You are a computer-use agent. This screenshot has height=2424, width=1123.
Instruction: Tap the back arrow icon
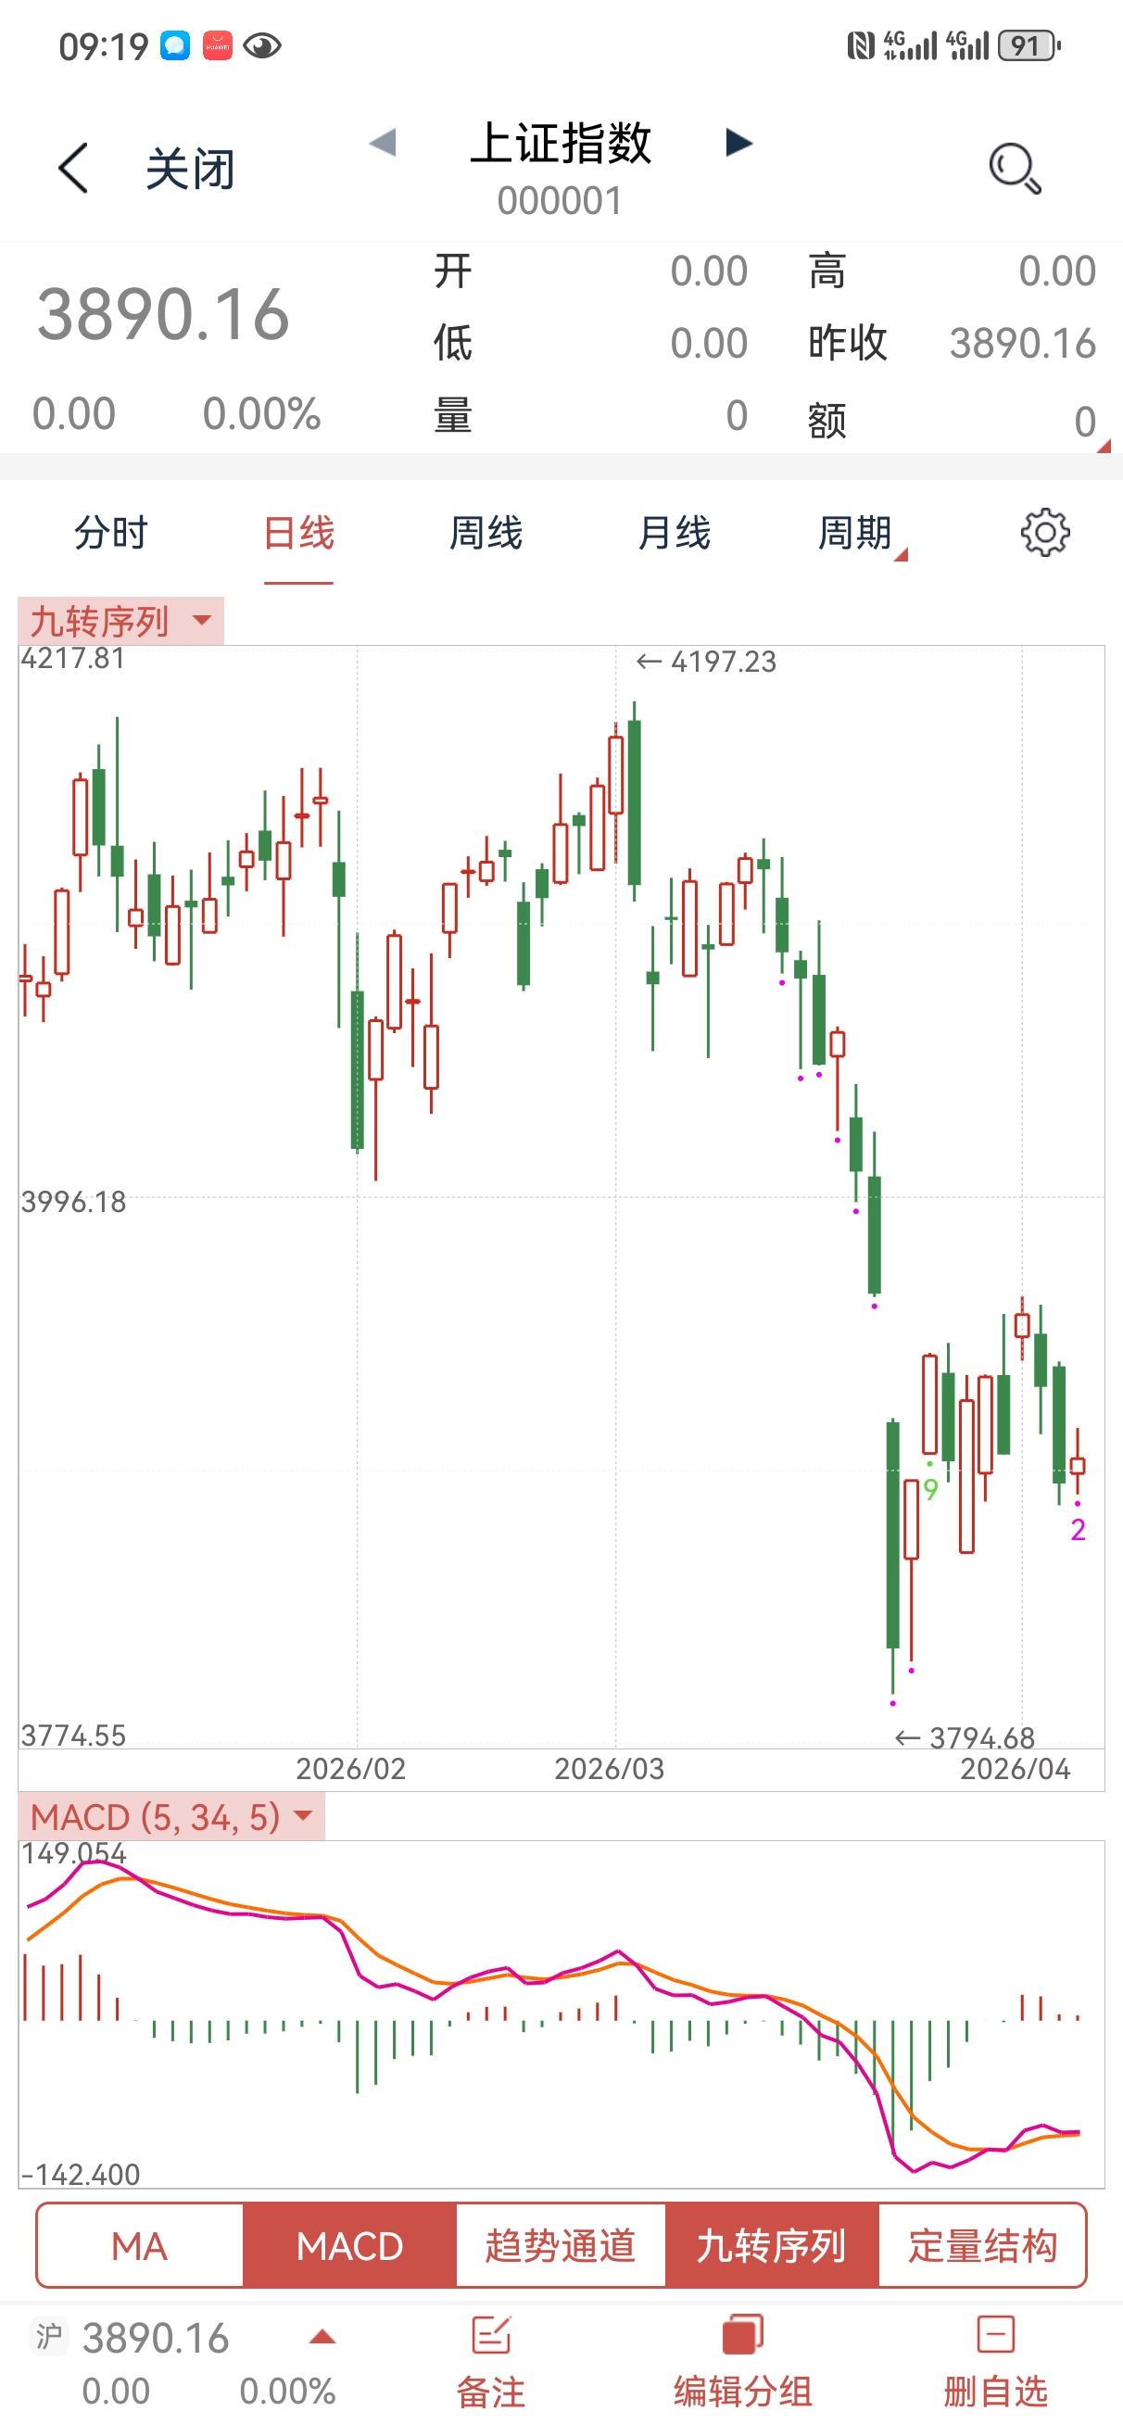[x=73, y=169]
